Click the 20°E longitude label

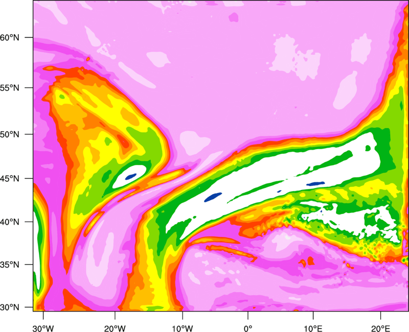click(380, 328)
